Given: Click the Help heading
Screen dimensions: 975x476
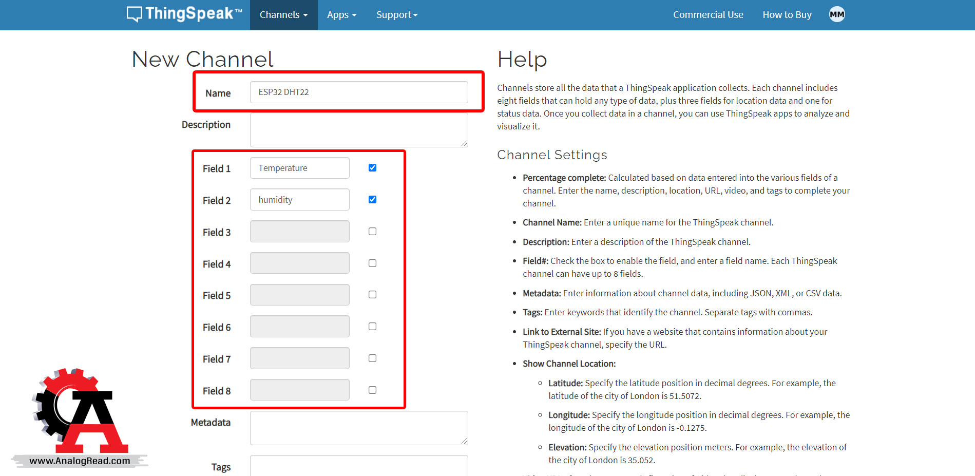Looking at the screenshot, I should pos(522,59).
